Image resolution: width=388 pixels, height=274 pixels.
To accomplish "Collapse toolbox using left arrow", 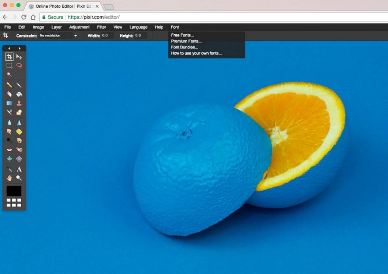I will (9, 48).
